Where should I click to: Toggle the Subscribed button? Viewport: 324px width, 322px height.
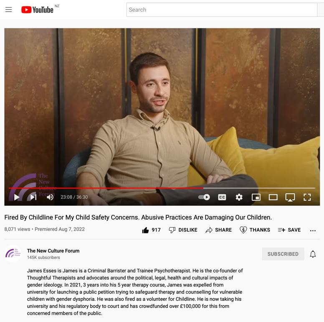tap(283, 254)
